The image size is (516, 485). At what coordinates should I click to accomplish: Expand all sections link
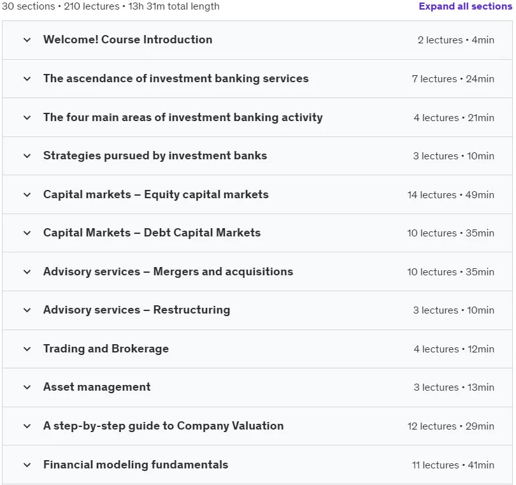point(465,6)
